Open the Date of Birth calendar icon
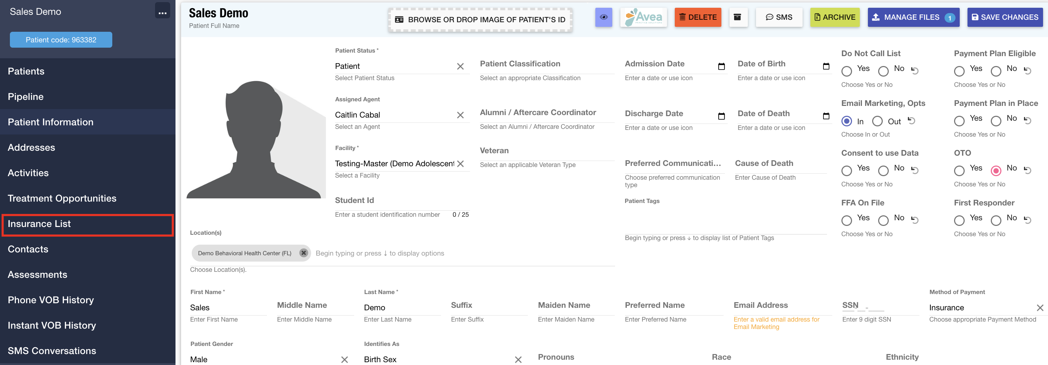Viewport: 1048px width, 365px height. [x=826, y=66]
